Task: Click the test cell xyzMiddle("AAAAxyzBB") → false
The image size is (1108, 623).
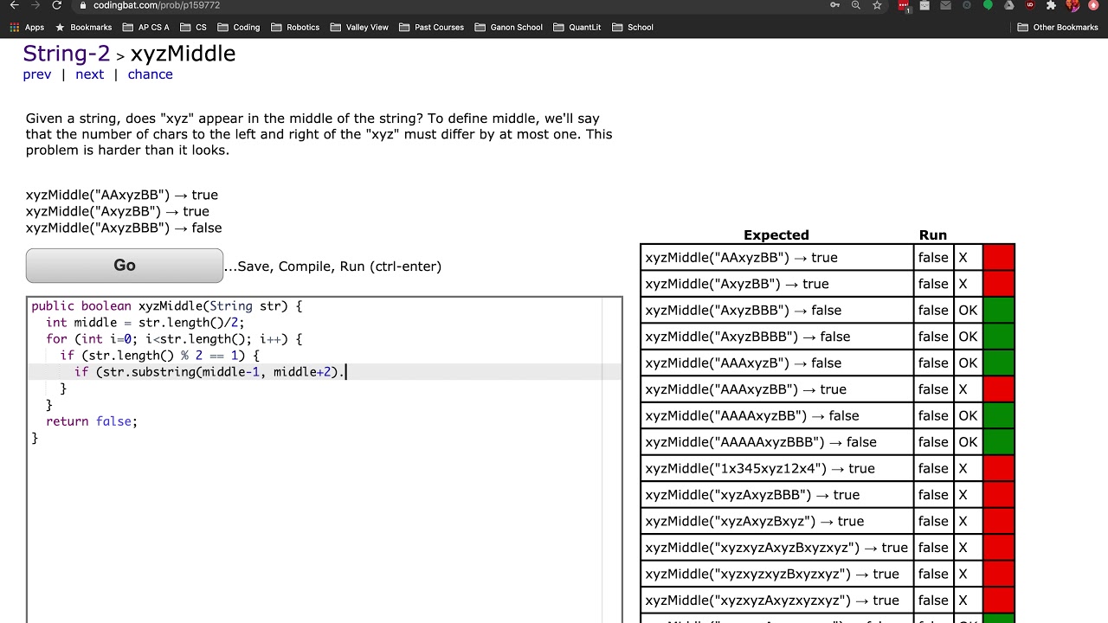Action: 777,415
